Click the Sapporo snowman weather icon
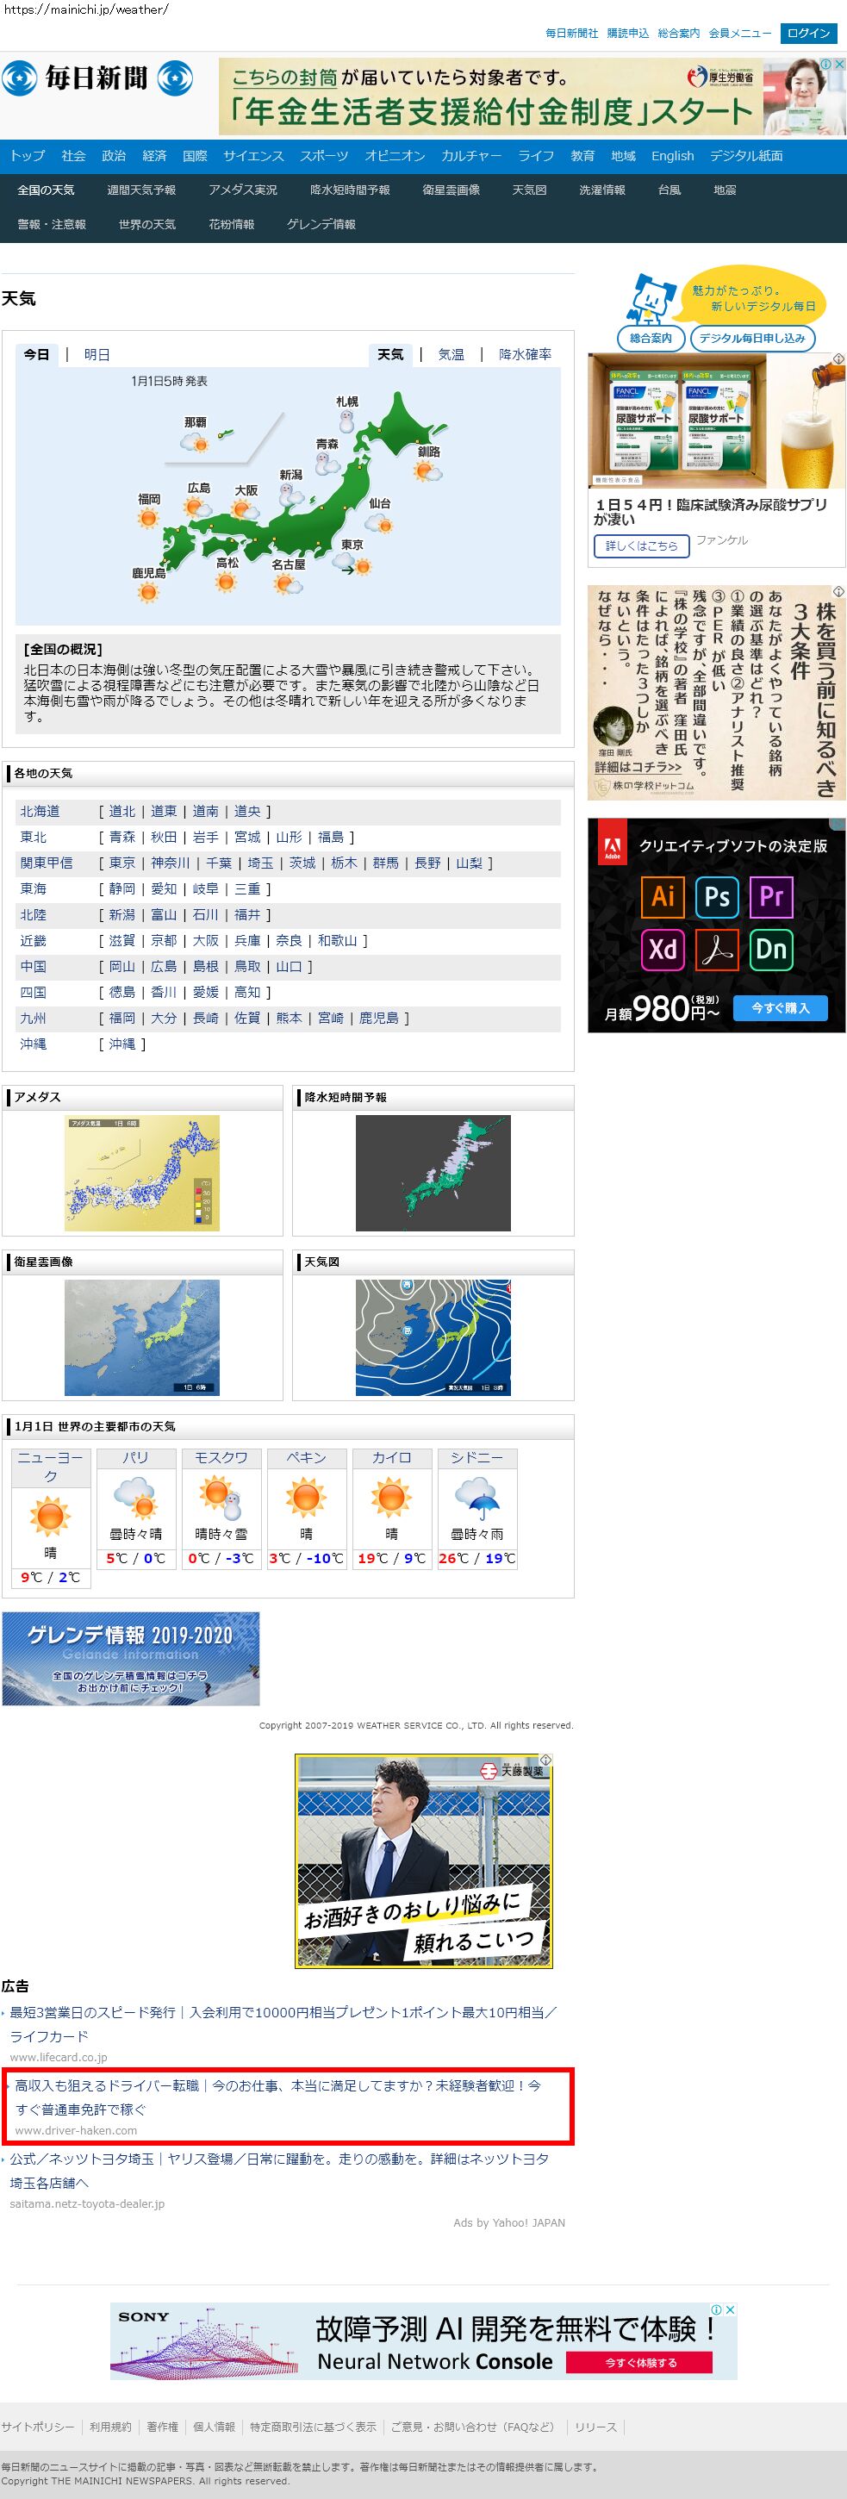Viewport: 847px width, 2499px height. (346, 422)
